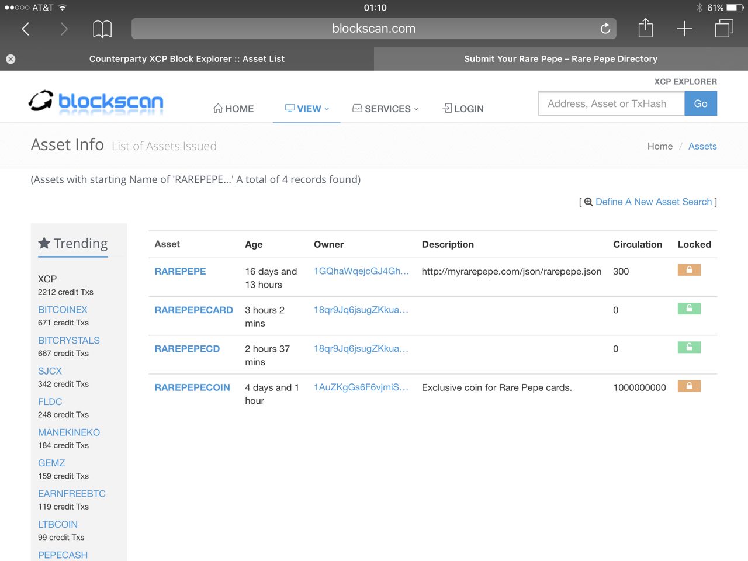Tap the Safari forward arrow
Image resolution: width=748 pixels, height=561 pixels.
(64, 29)
